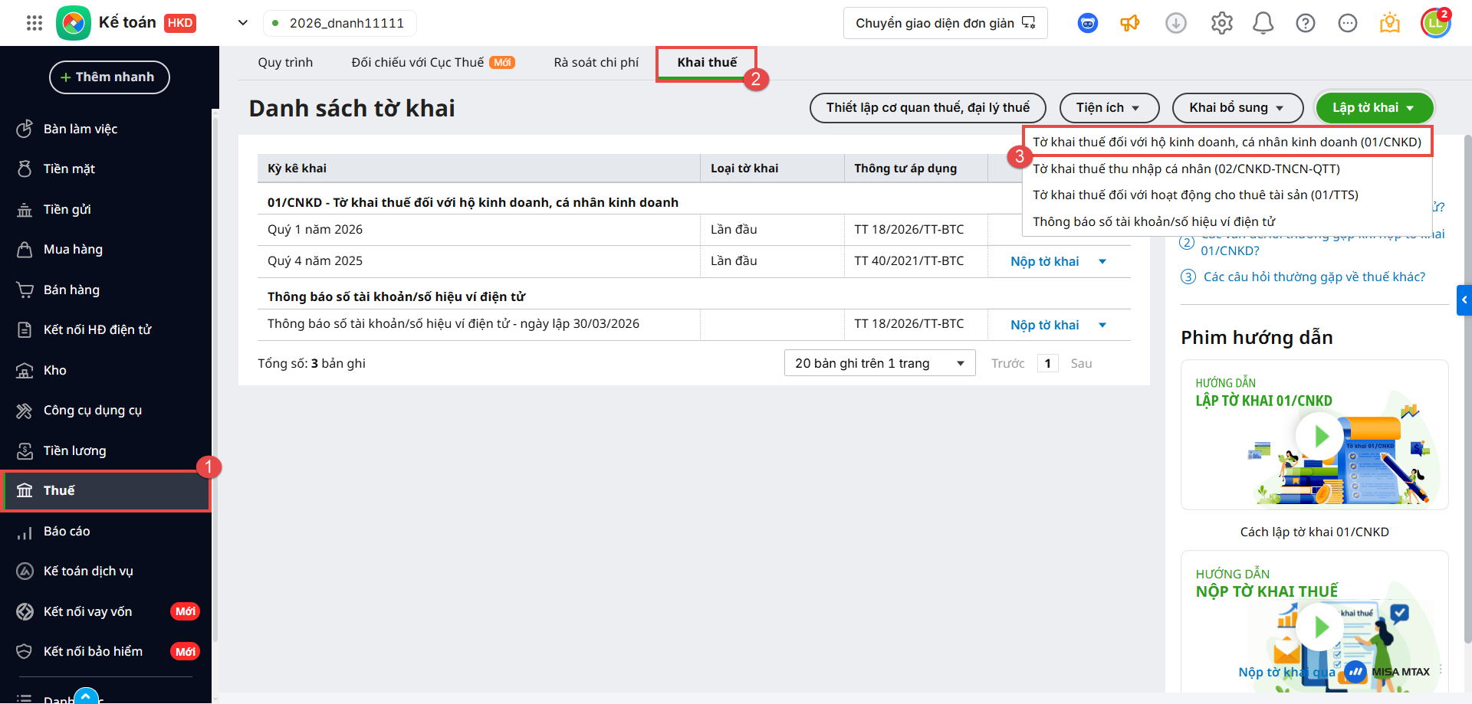1472x704 pixels.
Task: Expand the Tiện ích dropdown
Action: [x=1108, y=108]
